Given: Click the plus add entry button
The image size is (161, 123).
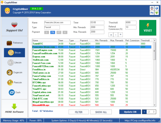Looking at the screenshot, I should 111,35.
